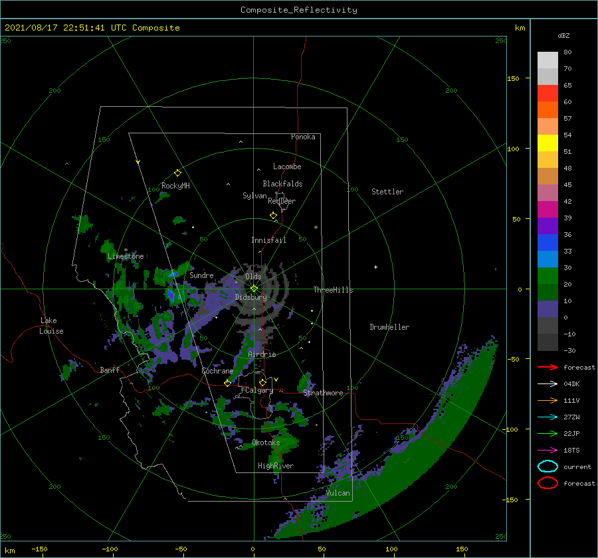This screenshot has height=558, width=598.
Task: Click the magenta 18TS arrow symbol
Action: coord(548,451)
